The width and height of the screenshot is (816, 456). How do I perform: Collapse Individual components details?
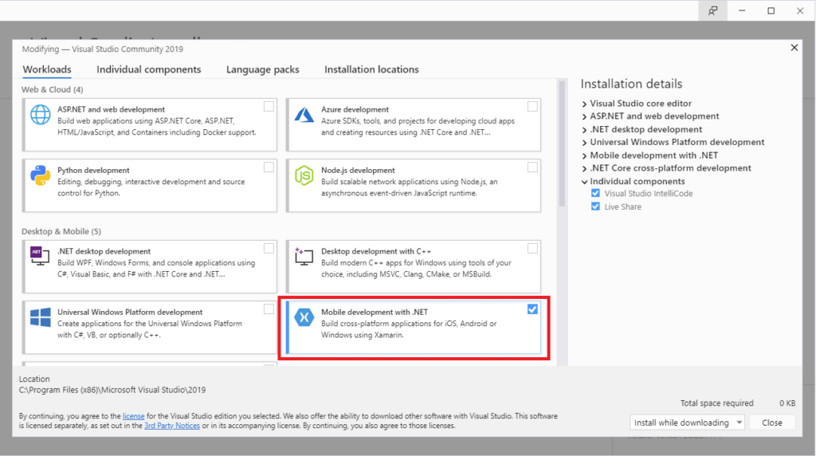click(584, 182)
